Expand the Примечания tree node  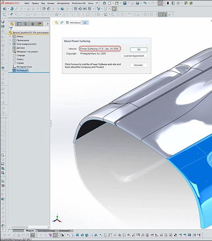tap(10, 40)
